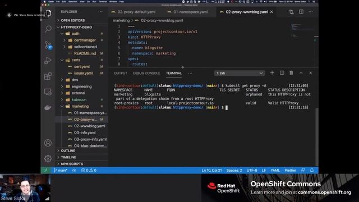Open the Extensions view

coord(48,76)
